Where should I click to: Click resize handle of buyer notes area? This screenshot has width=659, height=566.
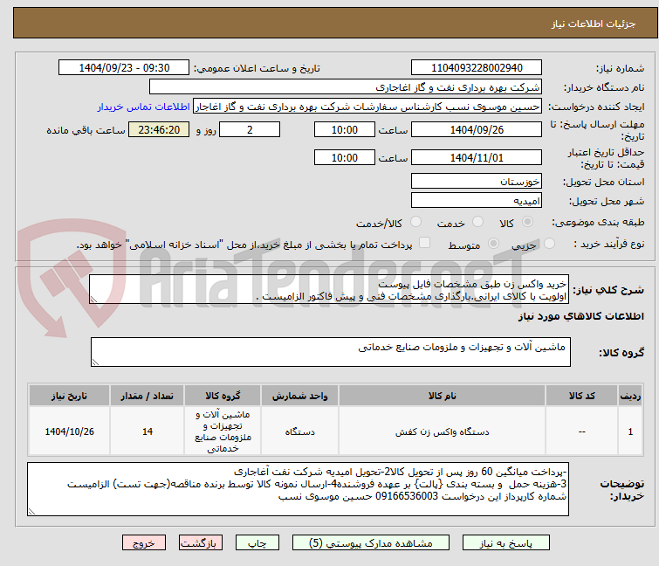[x=32, y=511]
